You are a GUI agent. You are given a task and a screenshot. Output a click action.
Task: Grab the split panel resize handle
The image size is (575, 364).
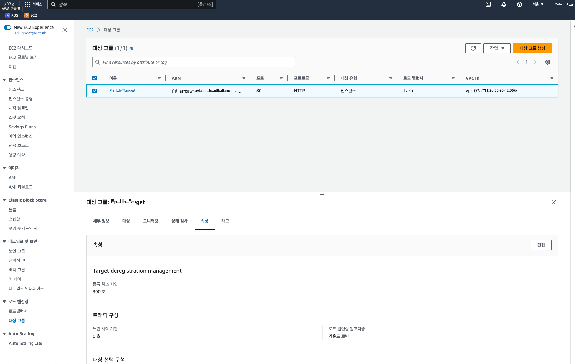(x=322, y=195)
